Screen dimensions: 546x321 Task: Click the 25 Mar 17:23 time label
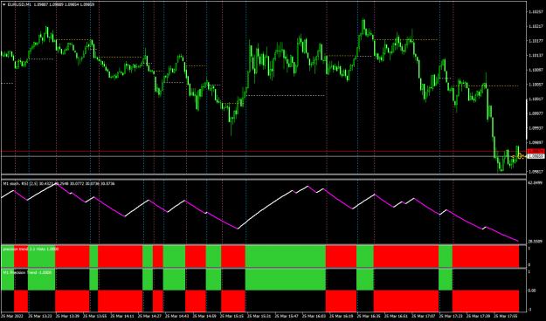451,317
